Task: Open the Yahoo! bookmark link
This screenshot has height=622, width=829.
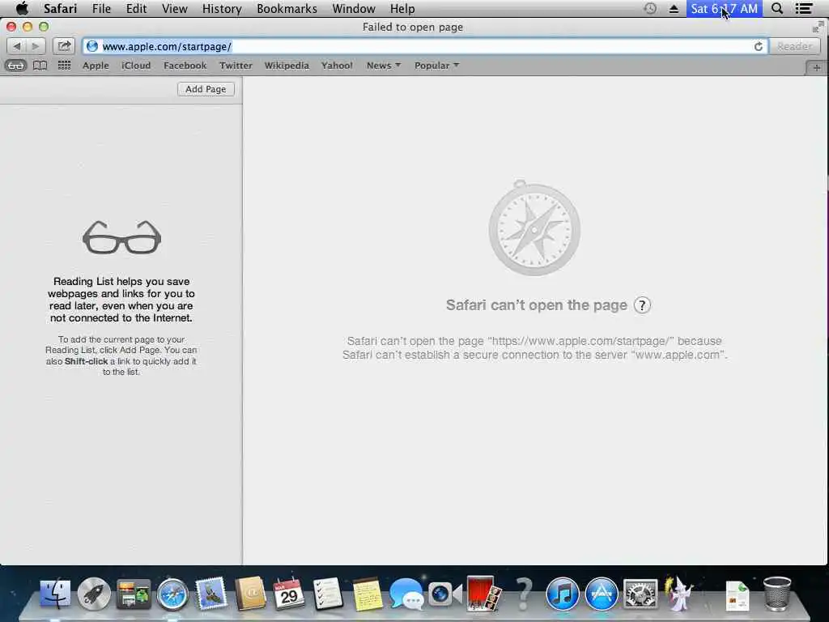Action: [337, 66]
